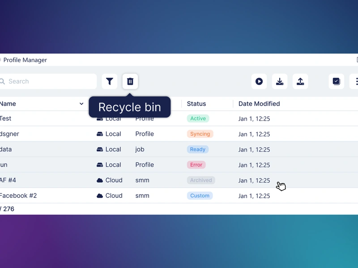This screenshot has width=358, height=268.
Task: Click the magnifier search icon
Action: 2,81
